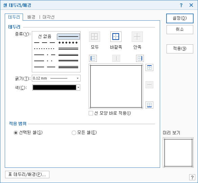Toggle right border line icon
Viewport: 198px width, 183px height.
coord(140,58)
